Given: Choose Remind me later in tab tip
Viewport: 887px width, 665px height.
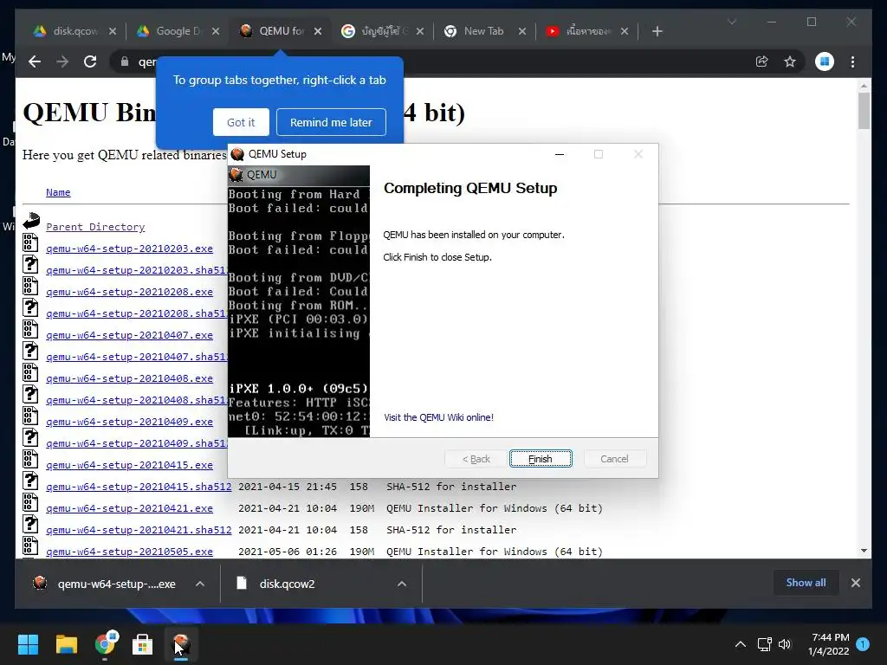Looking at the screenshot, I should click(x=331, y=122).
